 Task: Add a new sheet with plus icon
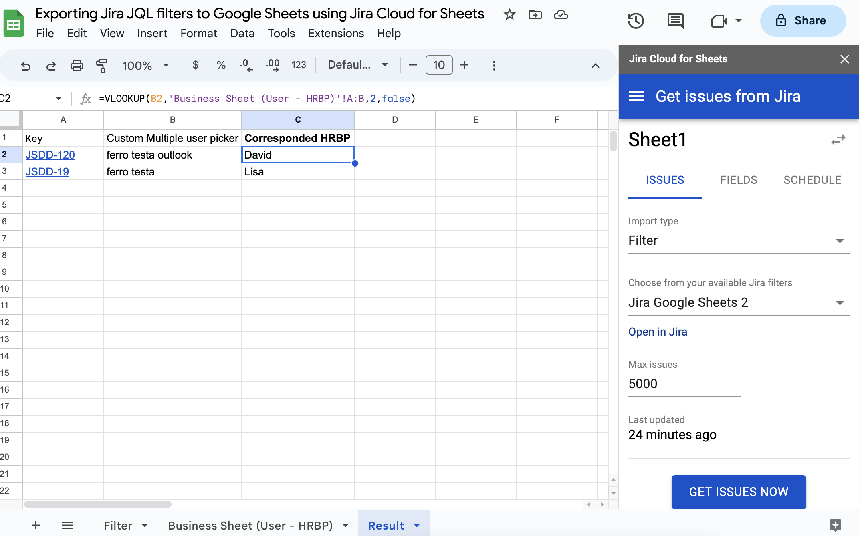click(x=36, y=525)
